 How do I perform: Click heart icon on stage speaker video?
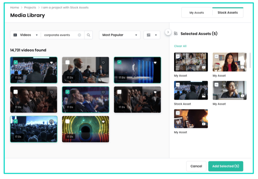click(155, 63)
